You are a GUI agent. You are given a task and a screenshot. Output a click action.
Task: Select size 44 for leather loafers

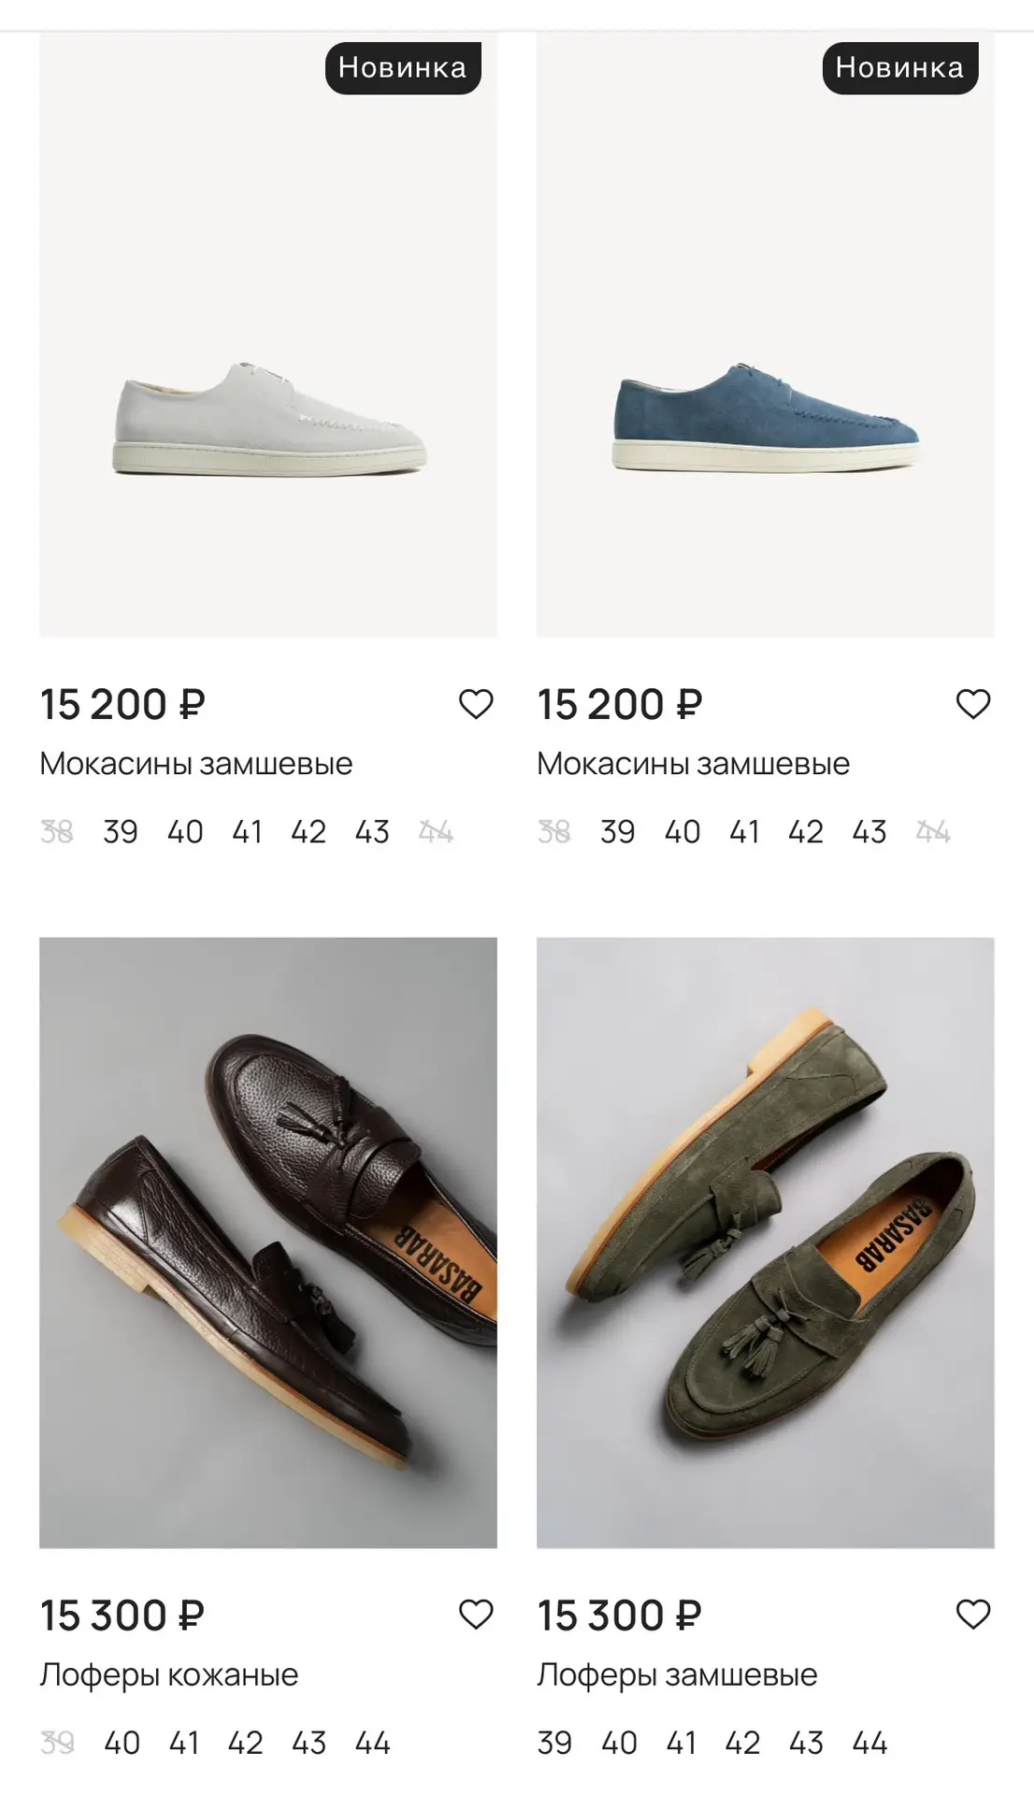(x=372, y=1743)
